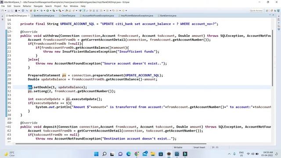Click setLong call on line 32
The image size is (281, 158).
(x=40, y=91)
